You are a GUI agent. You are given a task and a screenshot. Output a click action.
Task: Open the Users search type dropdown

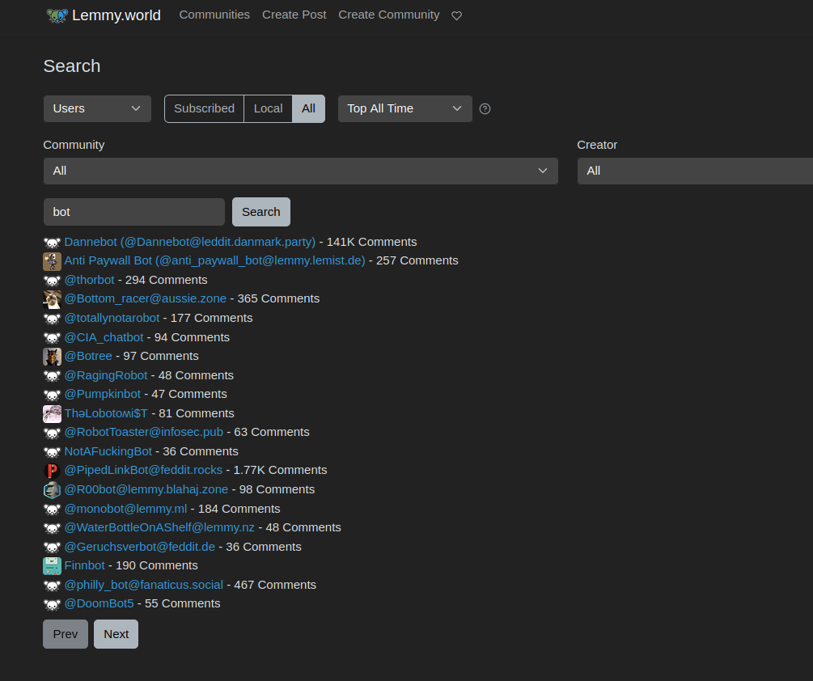click(x=97, y=109)
